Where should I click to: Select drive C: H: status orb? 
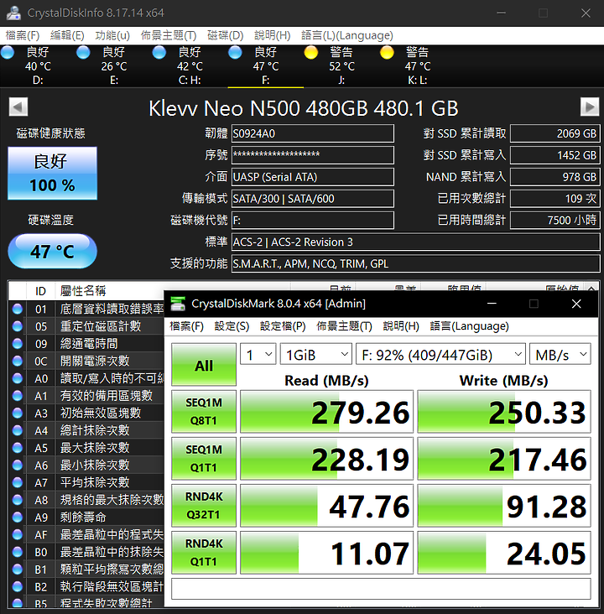point(159,53)
